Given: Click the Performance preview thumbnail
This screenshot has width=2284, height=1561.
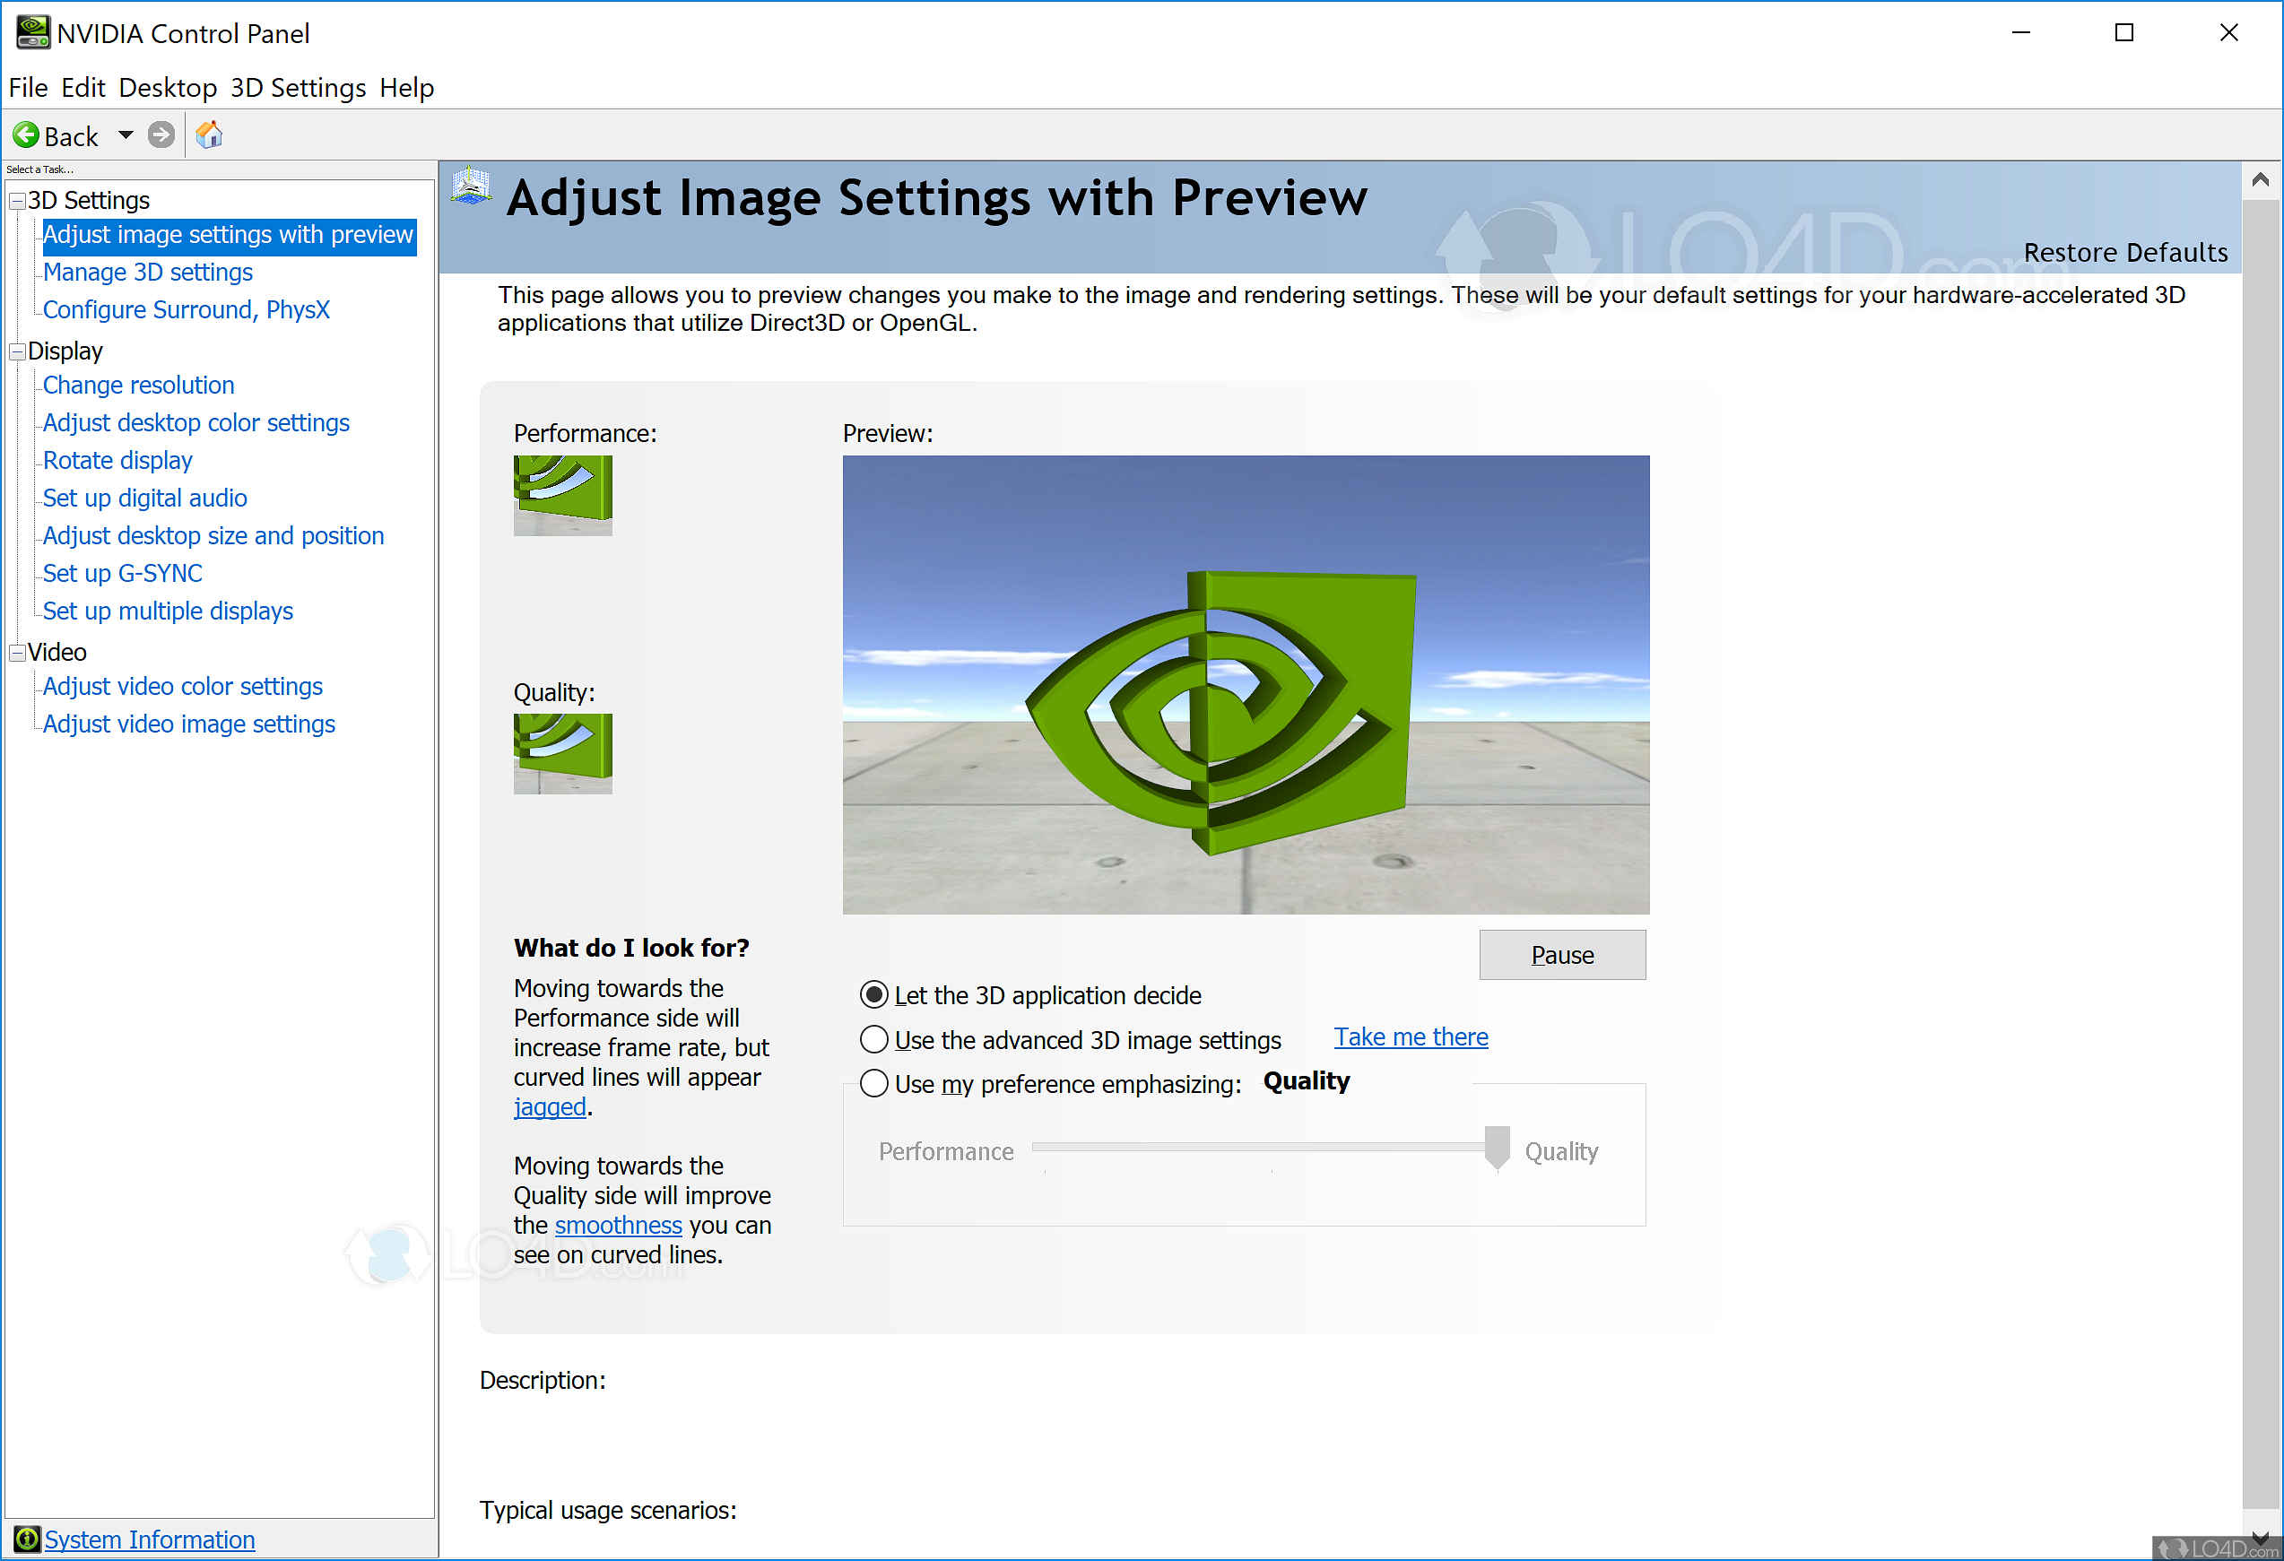Looking at the screenshot, I should 562,495.
